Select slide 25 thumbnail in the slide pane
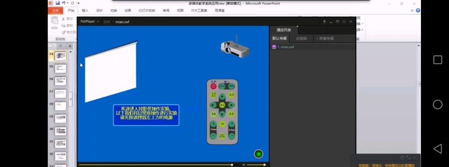 61,69
